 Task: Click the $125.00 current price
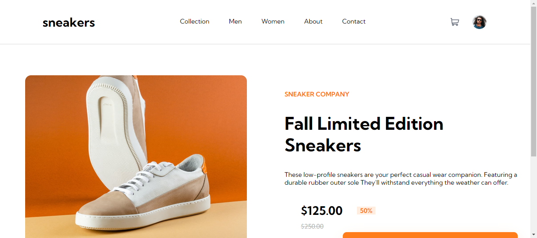(x=322, y=211)
